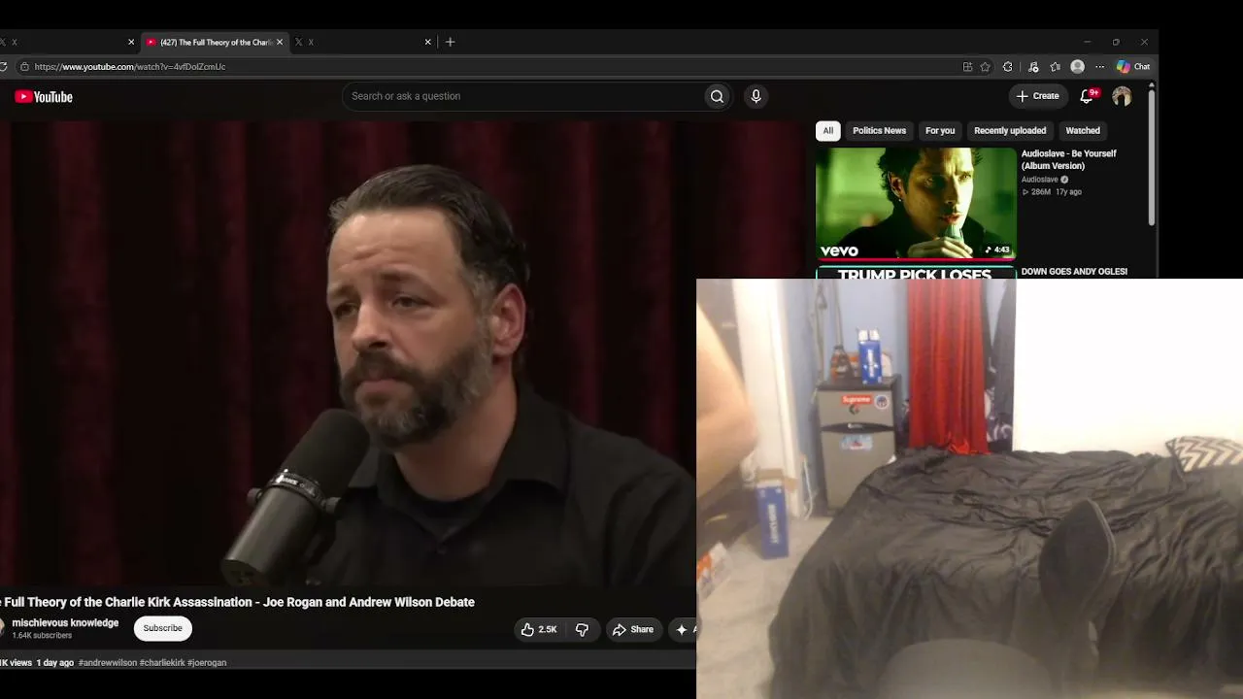Image resolution: width=1243 pixels, height=699 pixels.
Task: Open the browser profile icon
Action: tap(1077, 67)
